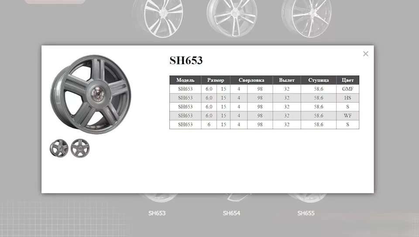Select the GMF color cell
419x237 pixels.
click(348, 89)
